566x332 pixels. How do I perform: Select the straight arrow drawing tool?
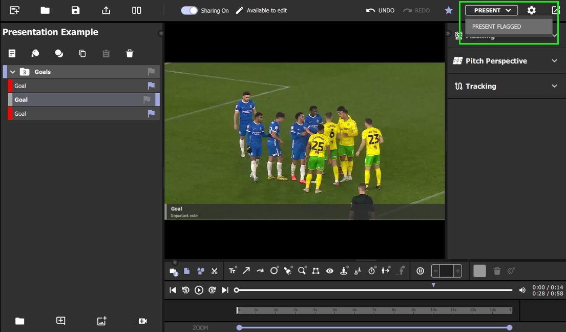(246, 271)
